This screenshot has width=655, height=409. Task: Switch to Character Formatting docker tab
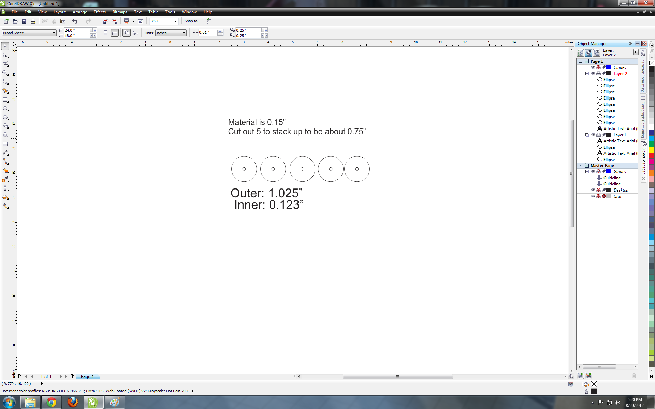point(643,72)
